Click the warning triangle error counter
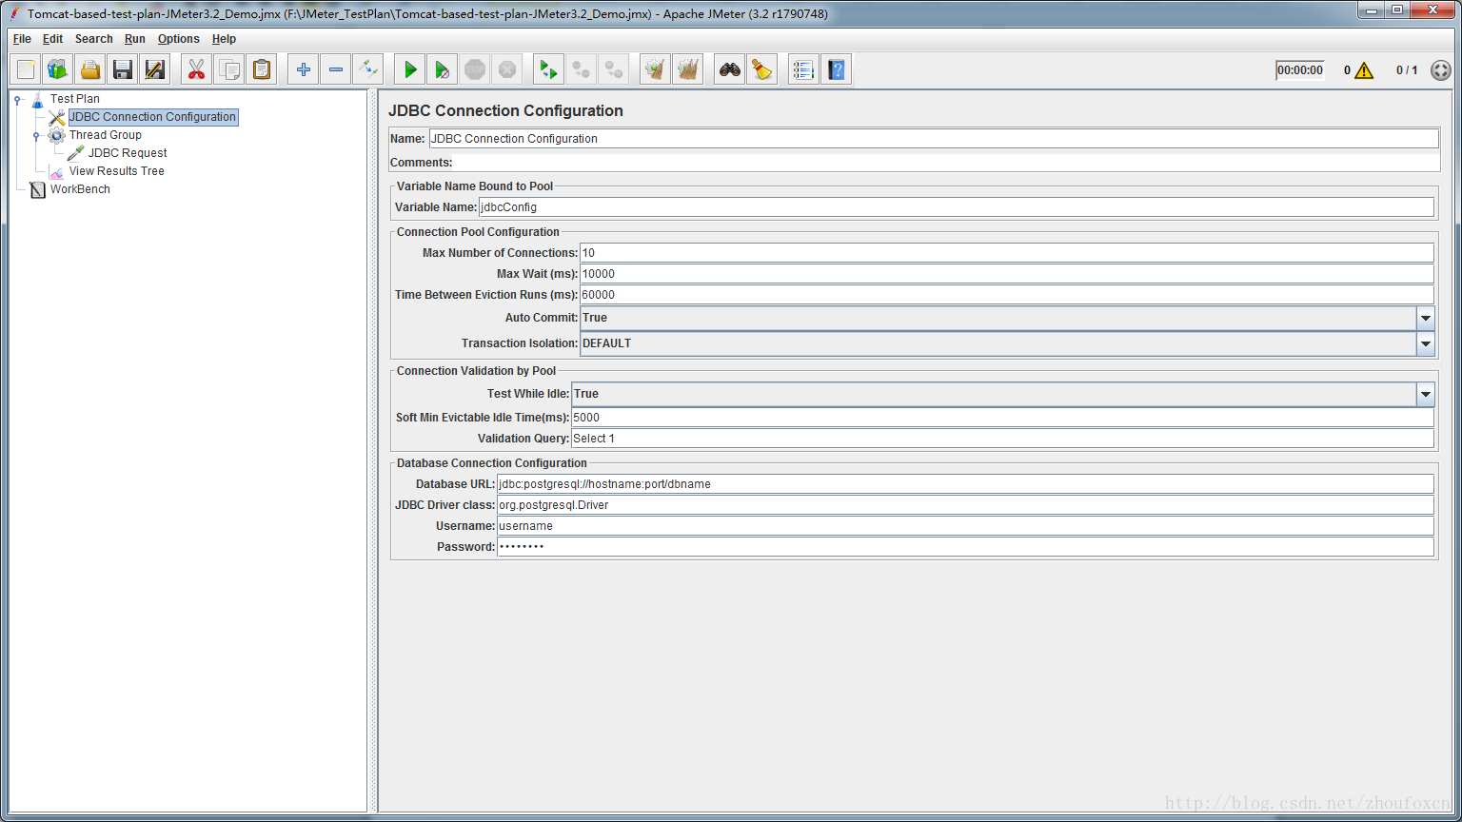The width and height of the screenshot is (1462, 822). tap(1364, 70)
